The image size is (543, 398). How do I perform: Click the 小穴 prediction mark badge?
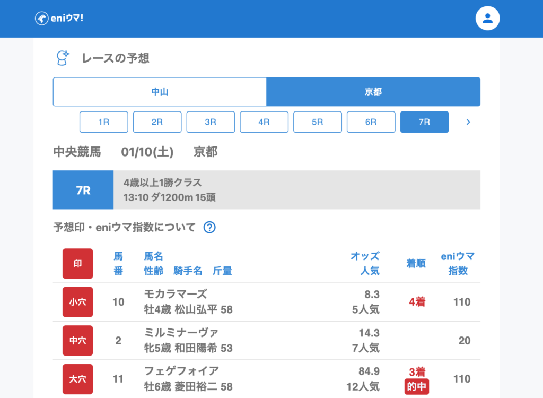pyautogui.click(x=77, y=302)
